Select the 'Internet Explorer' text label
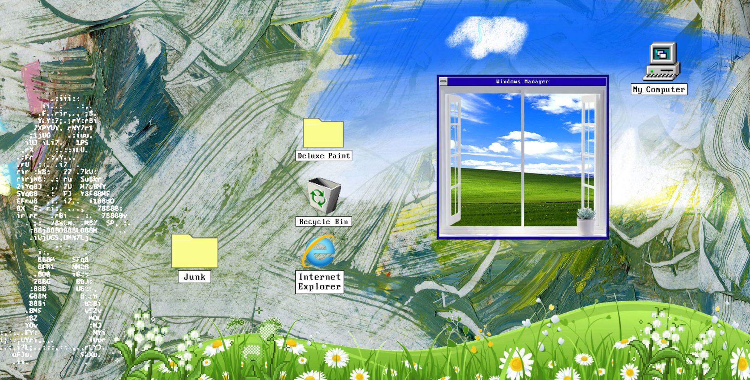 point(320,282)
